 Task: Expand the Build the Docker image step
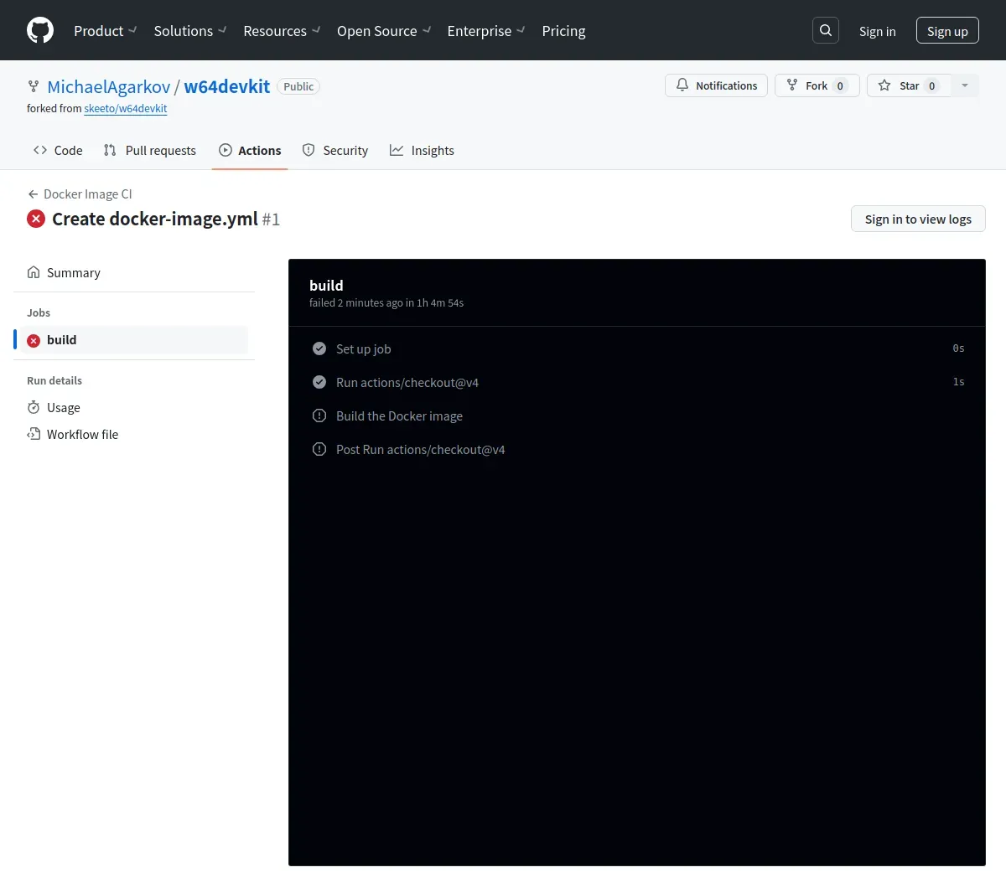coord(637,416)
